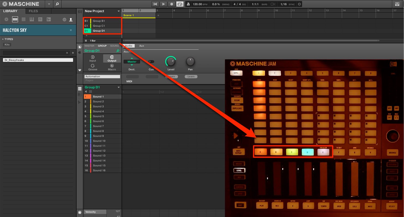Open the New Project dropdown arrow
Viewport: 404px width, 217px height.
(x=119, y=11)
